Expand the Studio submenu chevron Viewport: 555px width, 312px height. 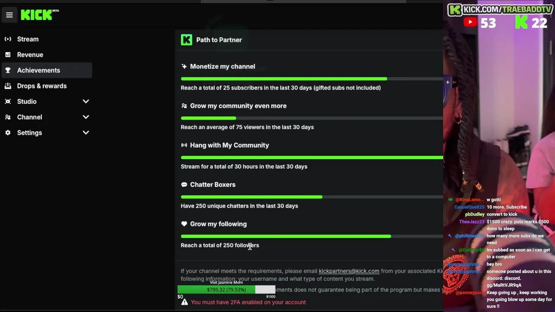pyautogui.click(x=86, y=101)
